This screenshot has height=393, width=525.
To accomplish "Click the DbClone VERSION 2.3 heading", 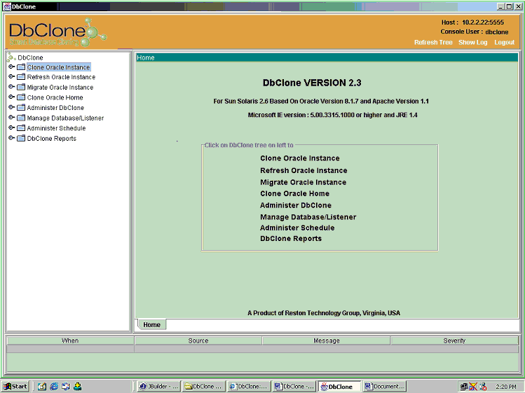I will pos(312,83).
